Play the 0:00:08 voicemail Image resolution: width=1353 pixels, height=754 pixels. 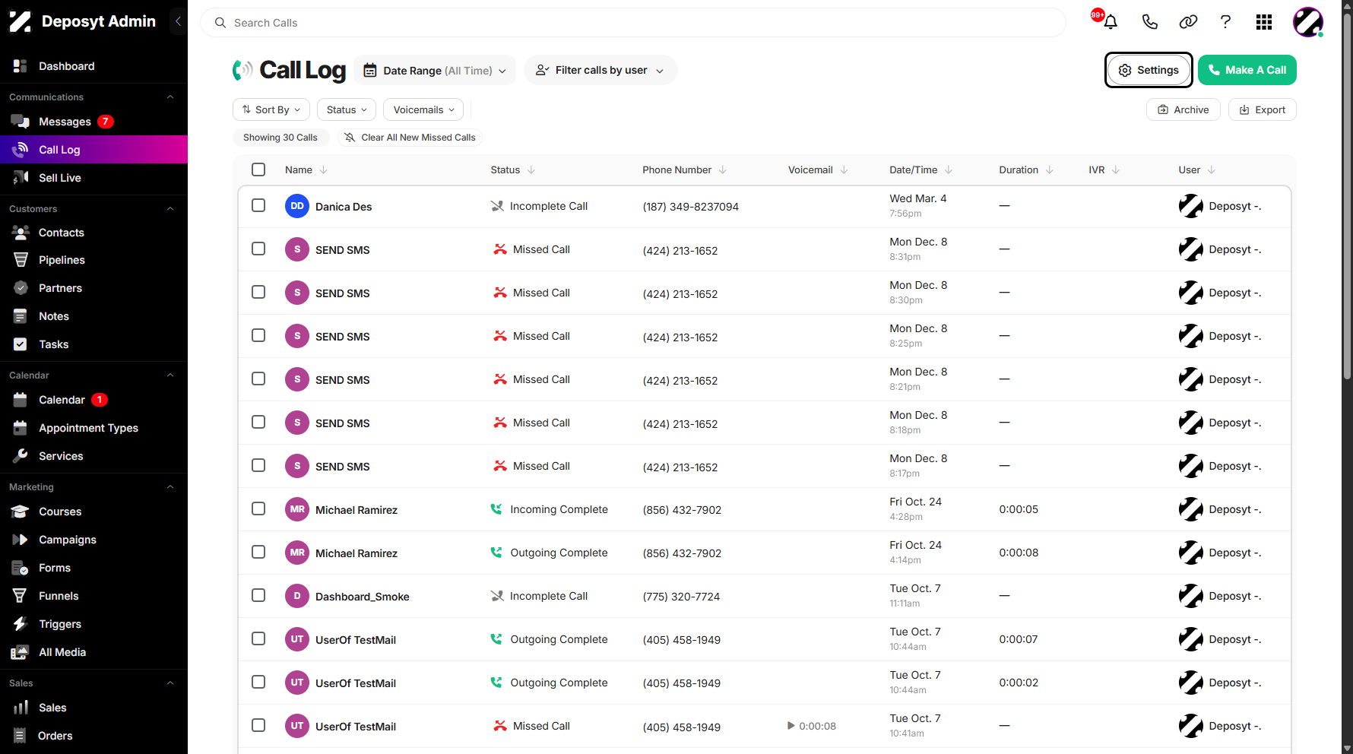click(791, 726)
